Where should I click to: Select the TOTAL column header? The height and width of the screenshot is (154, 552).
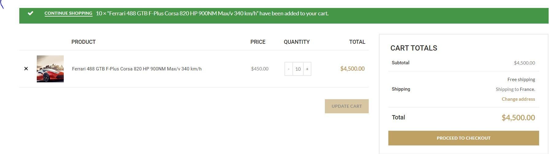pyautogui.click(x=357, y=42)
